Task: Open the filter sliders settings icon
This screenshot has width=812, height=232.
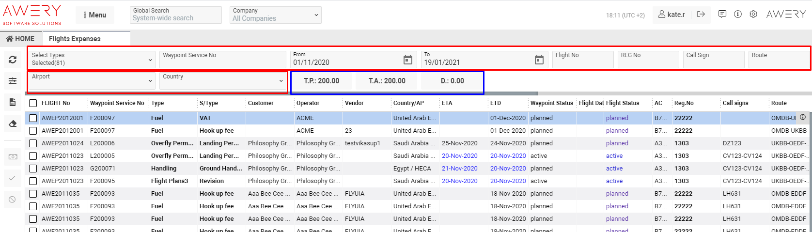Action: [x=13, y=81]
